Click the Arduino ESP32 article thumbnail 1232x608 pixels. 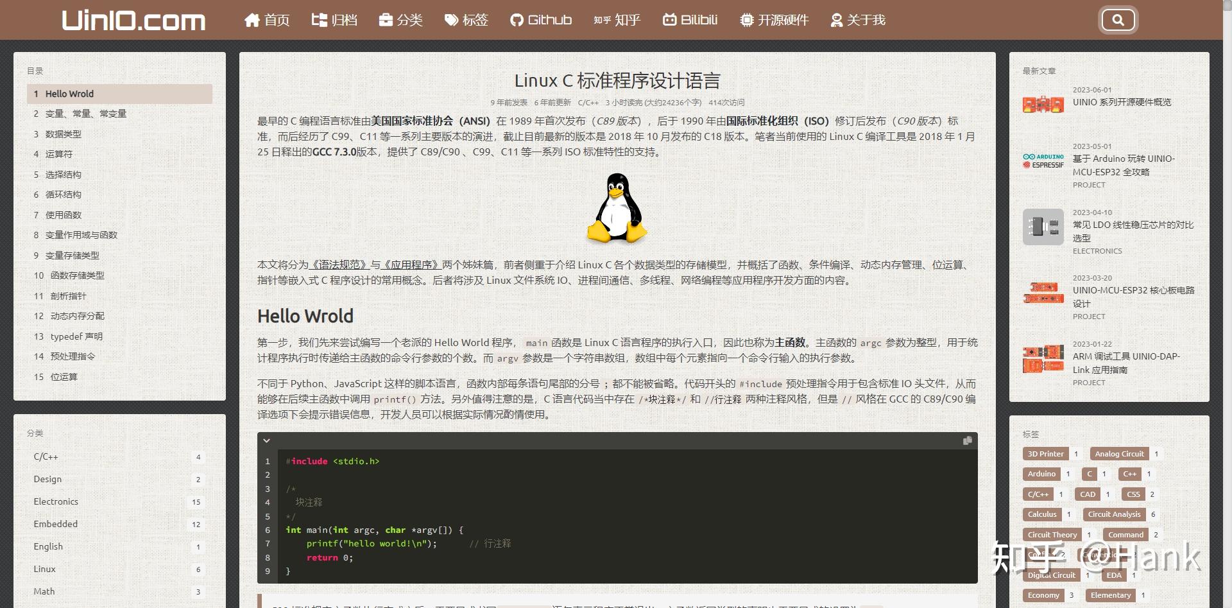coord(1042,161)
